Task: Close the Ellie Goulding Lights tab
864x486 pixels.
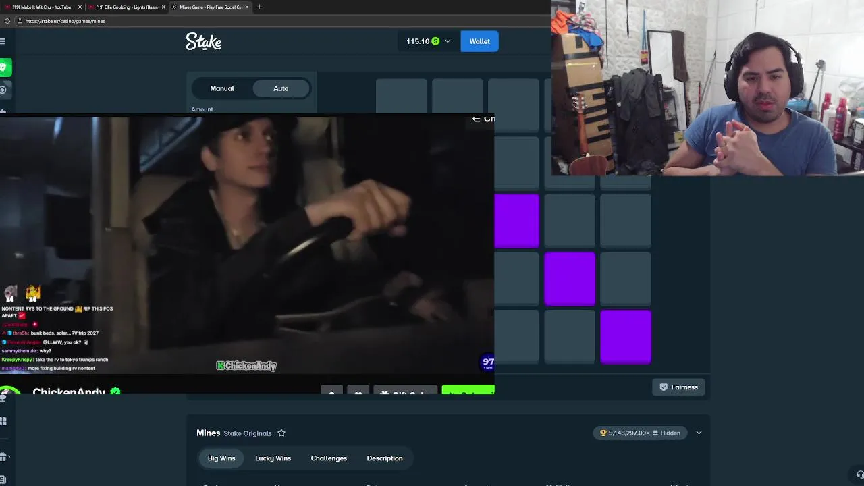Action: pos(163,7)
